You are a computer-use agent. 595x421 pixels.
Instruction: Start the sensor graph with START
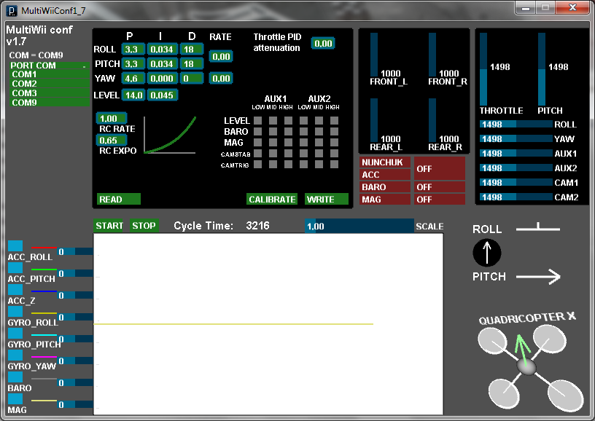coord(109,226)
